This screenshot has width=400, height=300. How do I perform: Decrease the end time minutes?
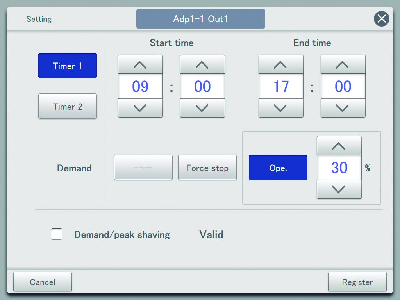click(343, 108)
